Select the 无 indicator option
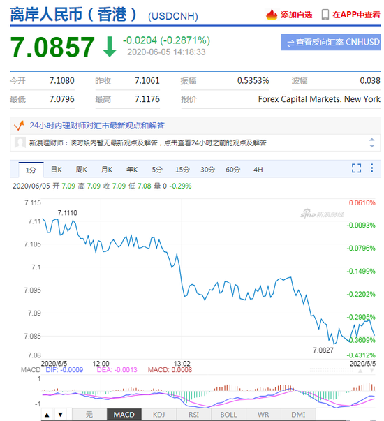384x421 pixels. pyautogui.click(x=89, y=415)
